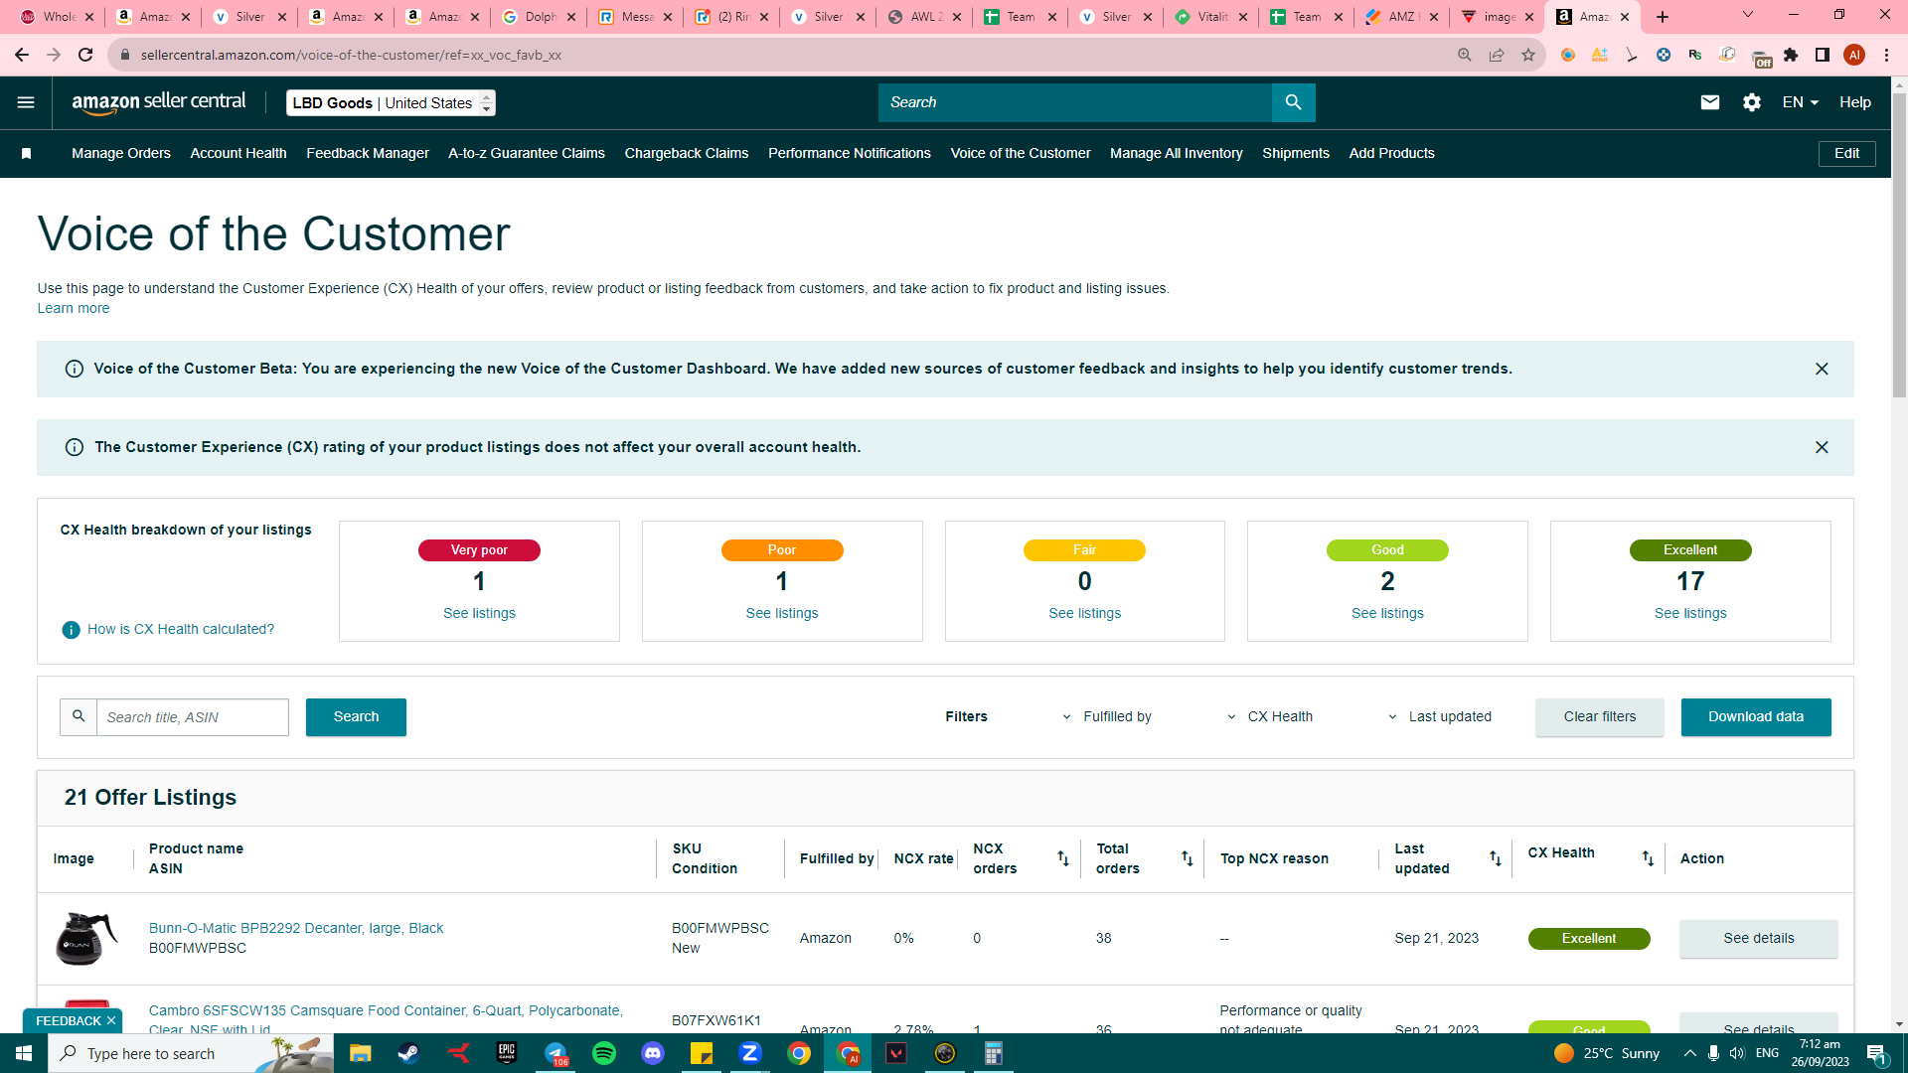Close the FEEDBACK tab with its X
Screen dimensions: 1908x1073
coord(111,1020)
